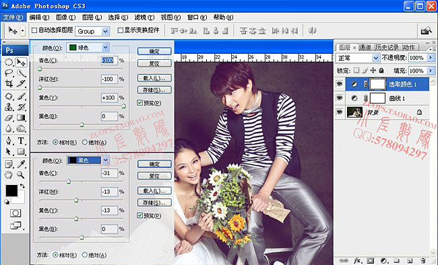
Task: Select the Zoom tool
Action: tap(21, 175)
